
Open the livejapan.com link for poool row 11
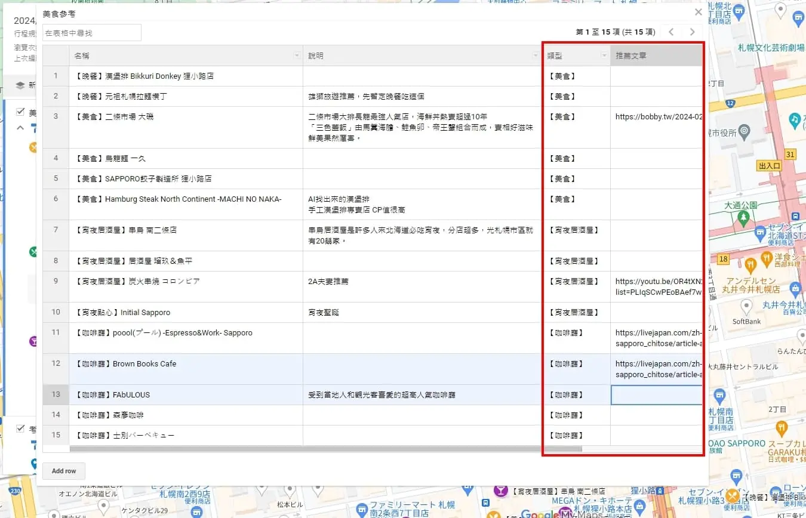(659, 338)
